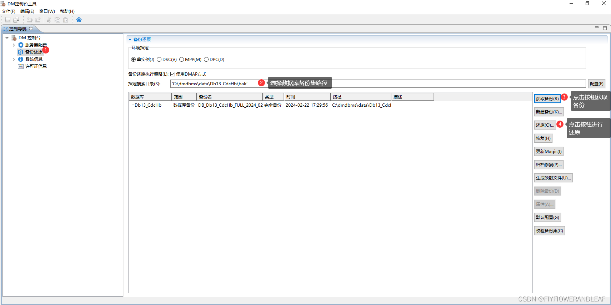The width and height of the screenshot is (611, 305).
Task: Click the 许可证信息 certificate icon
Action: pos(21,66)
